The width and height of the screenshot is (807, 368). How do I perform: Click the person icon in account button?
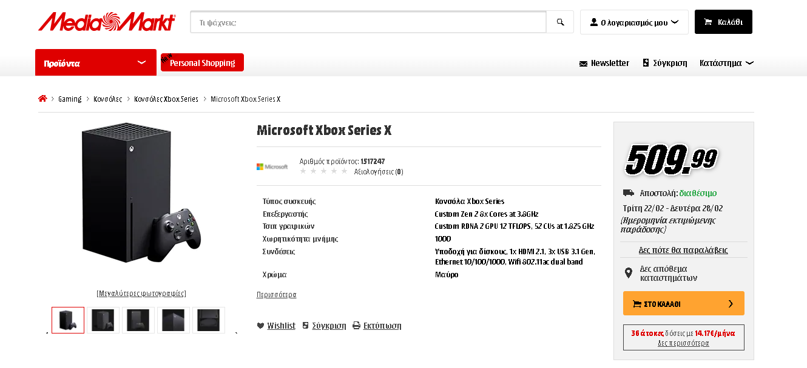[593, 22]
